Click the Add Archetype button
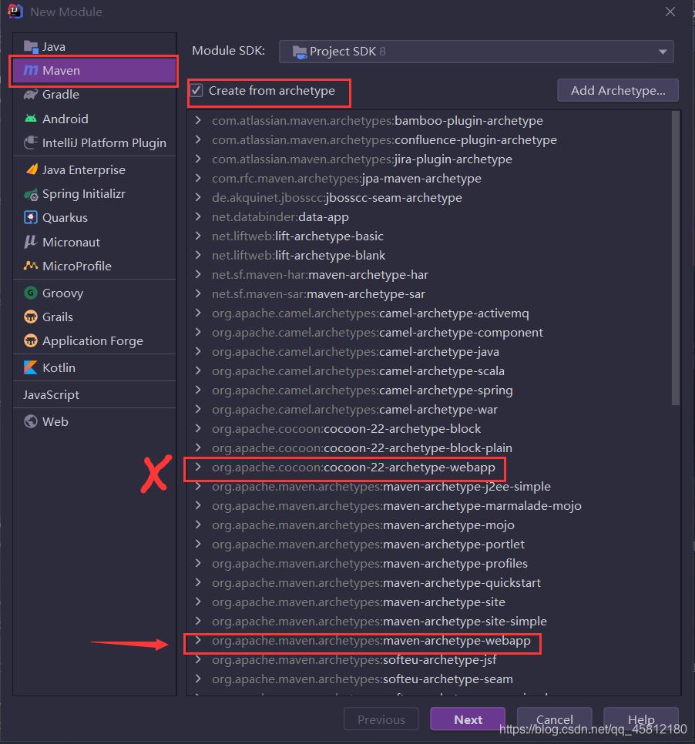The width and height of the screenshot is (695, 744). 617,90
